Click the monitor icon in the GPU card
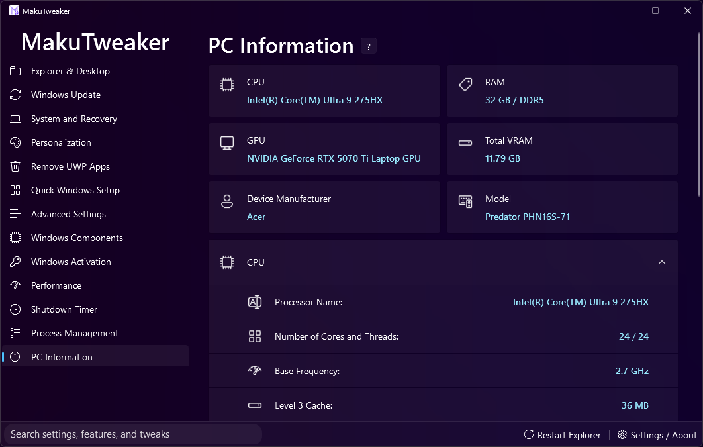Screen dimensions: 703x447 tap(227, 143)
